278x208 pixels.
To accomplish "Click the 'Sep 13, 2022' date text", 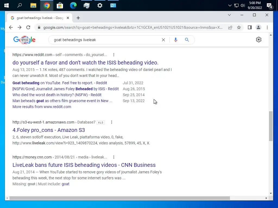I will 134,101.
